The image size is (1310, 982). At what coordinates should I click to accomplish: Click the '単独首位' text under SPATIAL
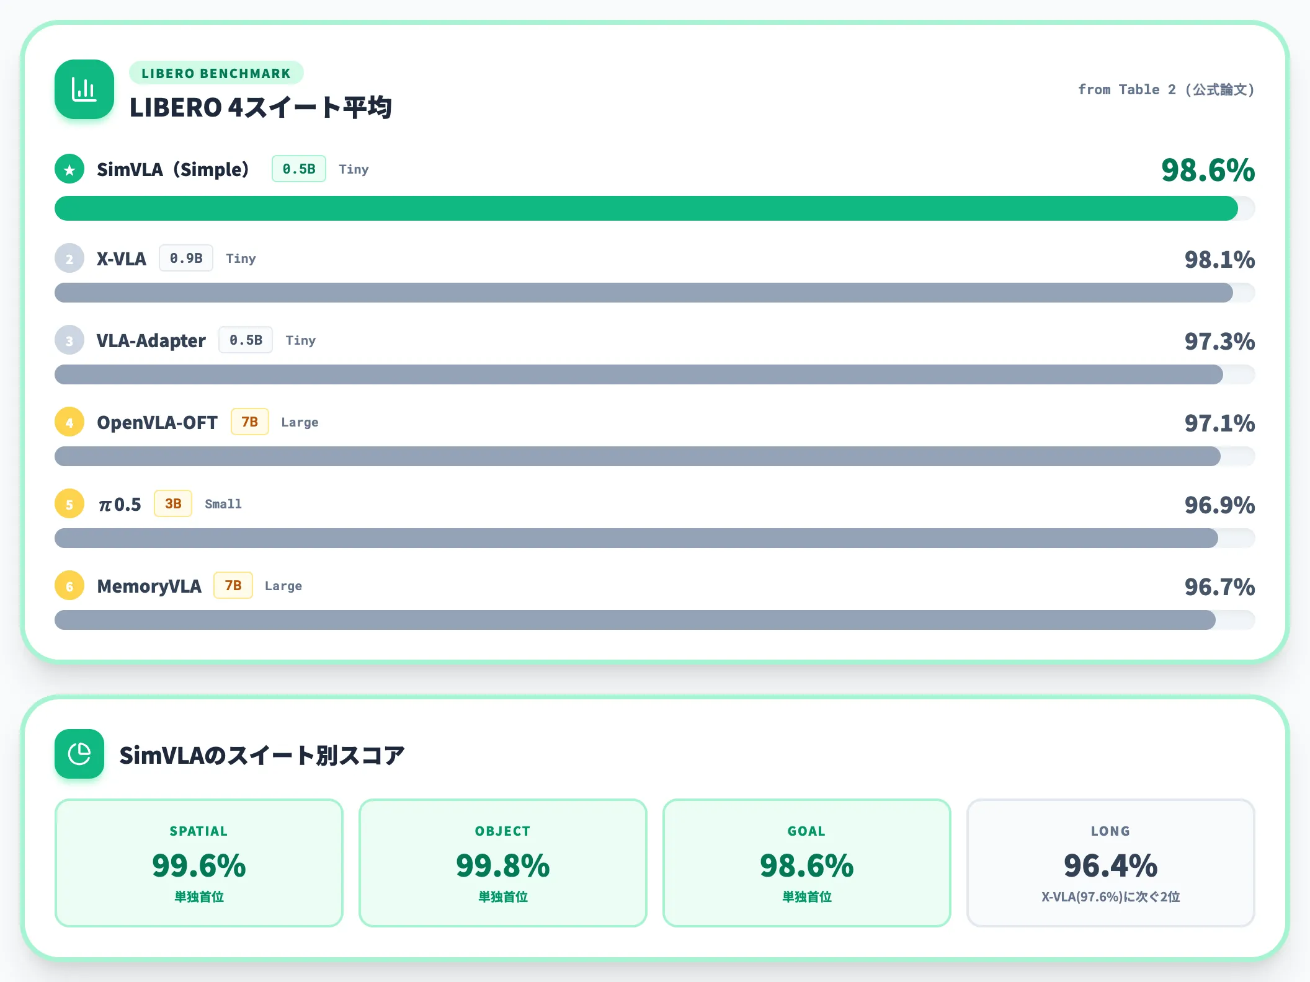199,896
